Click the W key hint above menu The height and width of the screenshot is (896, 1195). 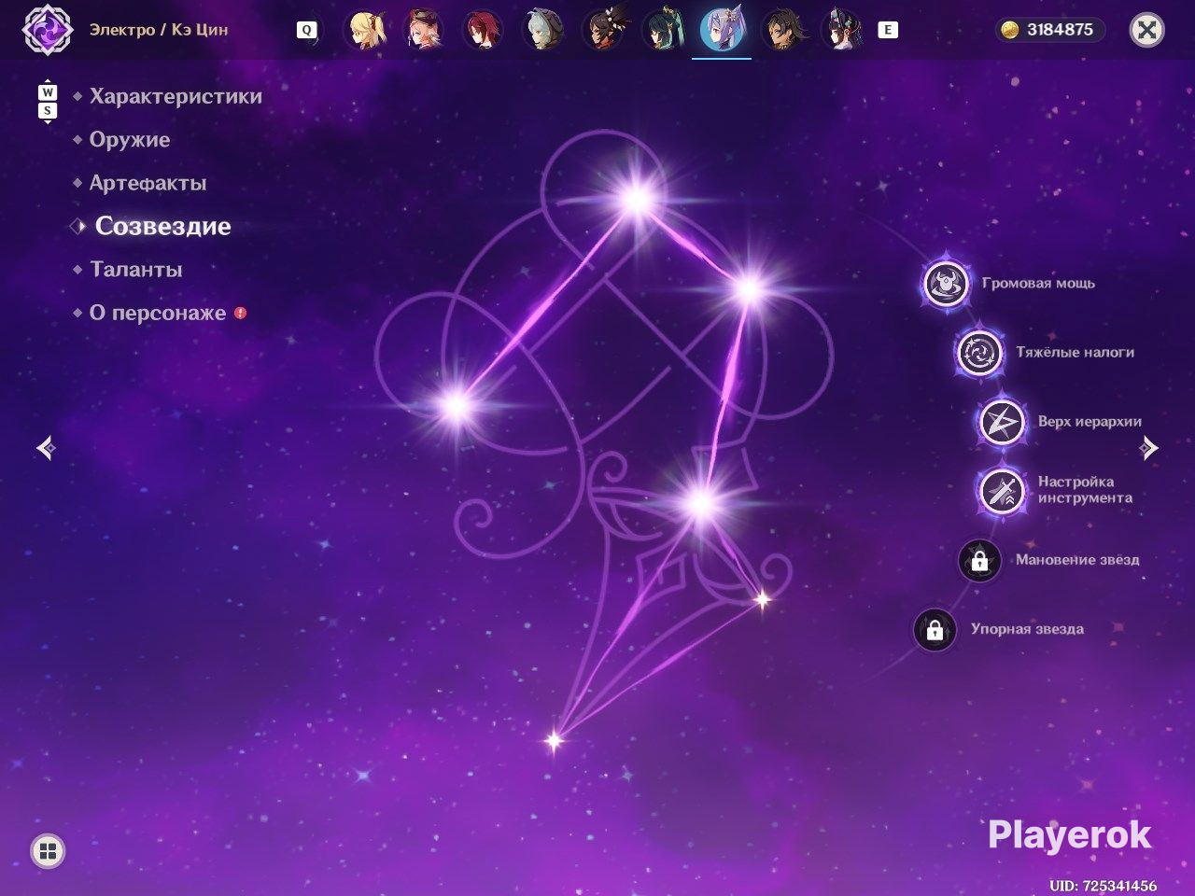click(48, 92)
